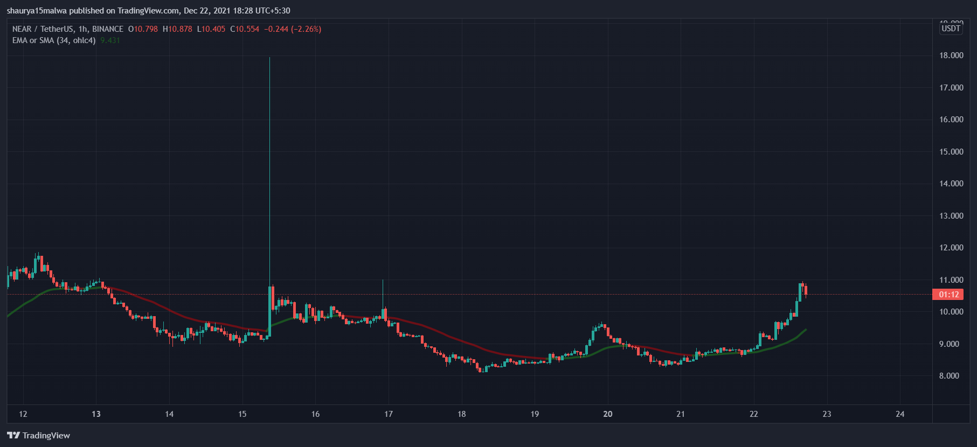
Task: Click date 17 on time axis
Action: tap(389, 414)
